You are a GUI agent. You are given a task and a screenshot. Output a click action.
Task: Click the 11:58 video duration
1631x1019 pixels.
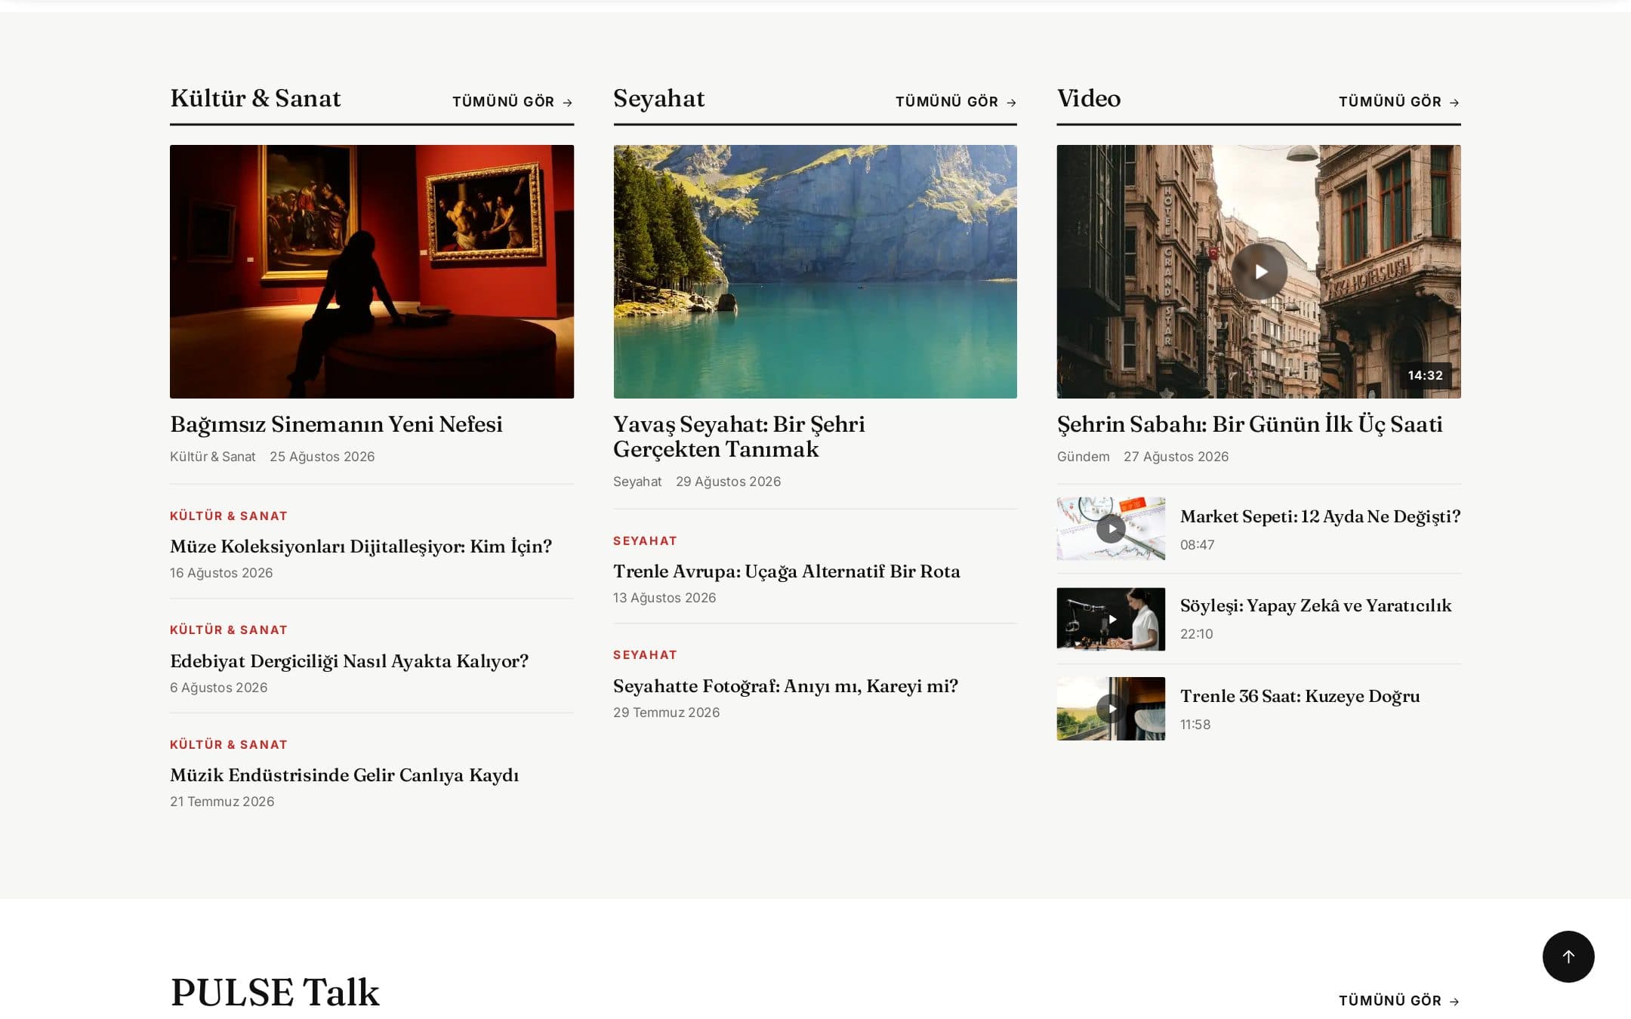click(1195, 725)
